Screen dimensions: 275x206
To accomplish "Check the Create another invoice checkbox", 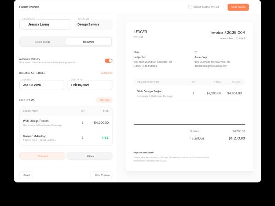I will (x=190, y=7).
